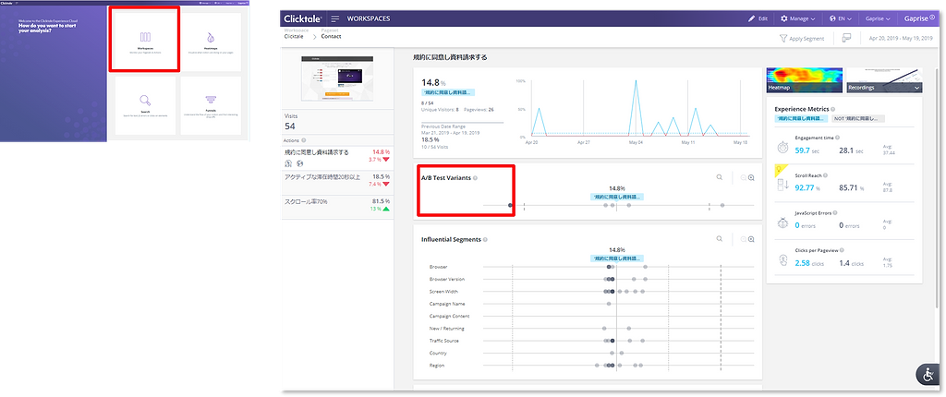This screenshot has height=397, width=946.
Task: Click the search icon in Influential Segments panel
Action: (x=719, y=239)
